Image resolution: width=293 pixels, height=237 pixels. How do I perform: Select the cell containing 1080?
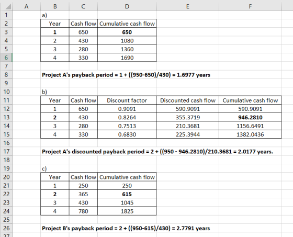pyautogui.click(x=127, y=41)
